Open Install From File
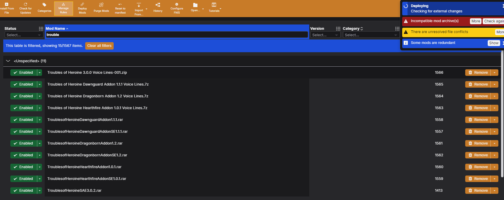Viewport: 504px width, 200px height. coord(7,8)
